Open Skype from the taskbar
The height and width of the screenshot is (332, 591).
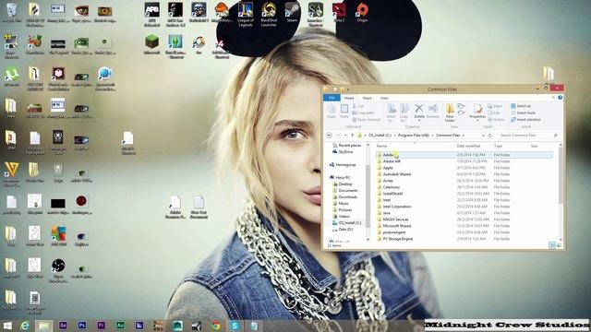pos(235,326)
